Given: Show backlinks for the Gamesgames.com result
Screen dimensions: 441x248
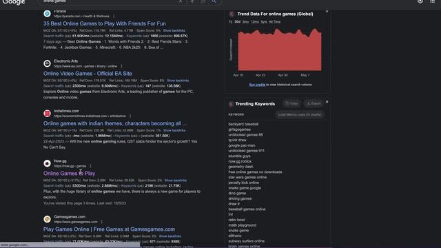Looking at the screenshot, I should click(x=170, y=236).
